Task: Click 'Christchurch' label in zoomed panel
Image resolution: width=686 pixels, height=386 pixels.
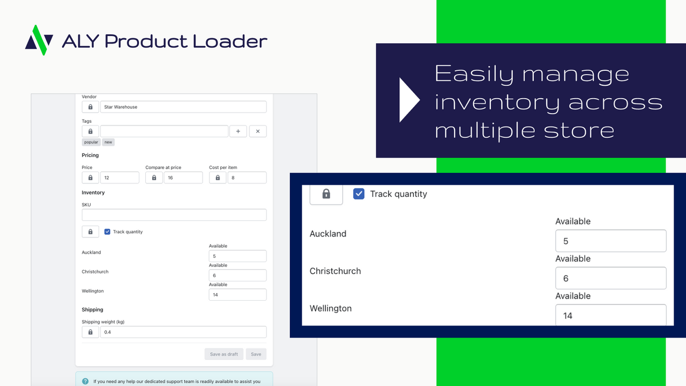Action: tap(335, 271)
